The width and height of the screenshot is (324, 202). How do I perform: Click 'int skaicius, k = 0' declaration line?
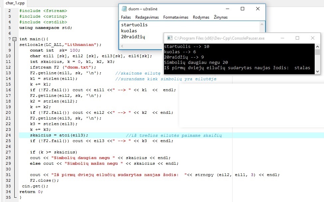point(72,62)
